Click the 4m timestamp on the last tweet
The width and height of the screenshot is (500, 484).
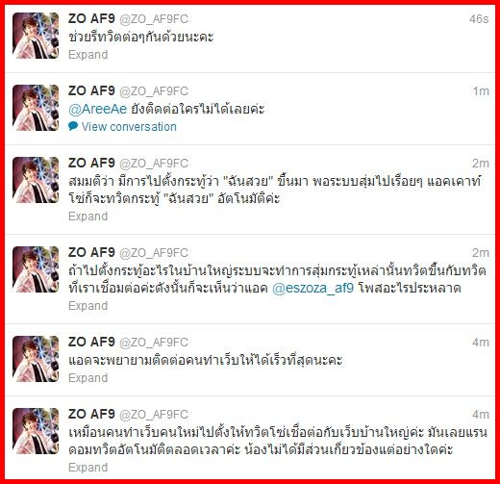(481, 415)
